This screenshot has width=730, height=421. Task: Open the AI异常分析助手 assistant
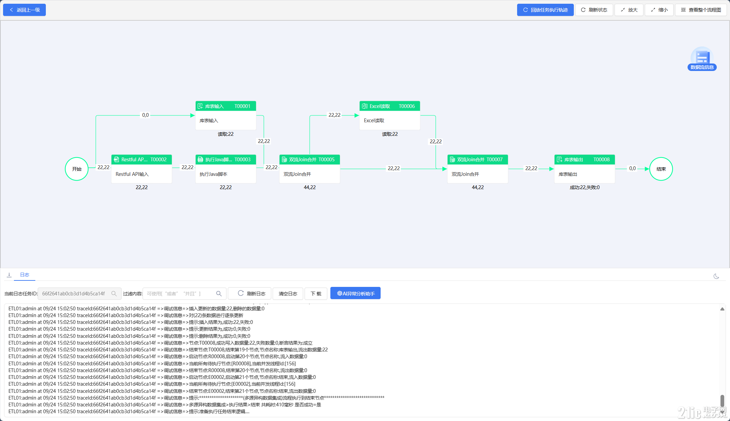(355, 294)
